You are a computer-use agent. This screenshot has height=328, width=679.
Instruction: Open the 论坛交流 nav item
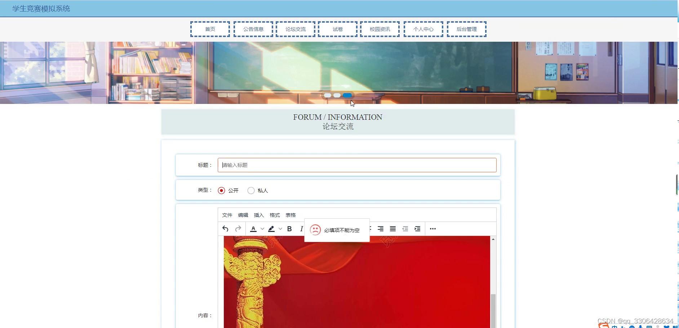296,29
